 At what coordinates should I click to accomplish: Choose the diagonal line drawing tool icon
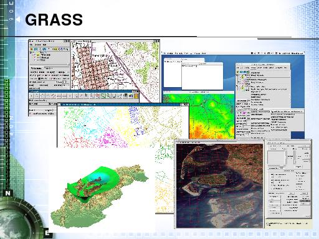[x=54, y=96]
